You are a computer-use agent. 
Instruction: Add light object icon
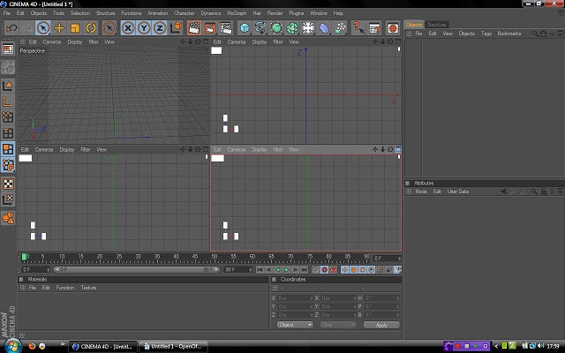point(308,27)
